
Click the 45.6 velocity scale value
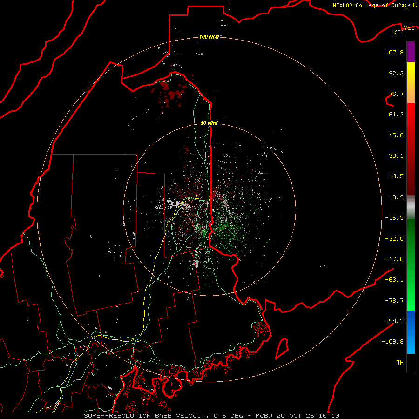click(396, 135)
